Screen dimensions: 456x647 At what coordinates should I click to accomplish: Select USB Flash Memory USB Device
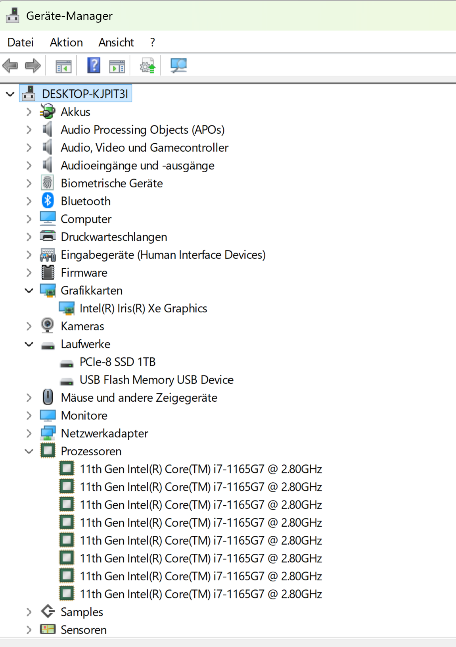tap(157, 380)
